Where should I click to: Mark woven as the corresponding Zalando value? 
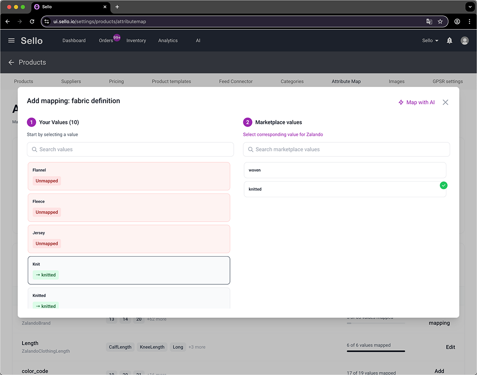coord(345,170)
